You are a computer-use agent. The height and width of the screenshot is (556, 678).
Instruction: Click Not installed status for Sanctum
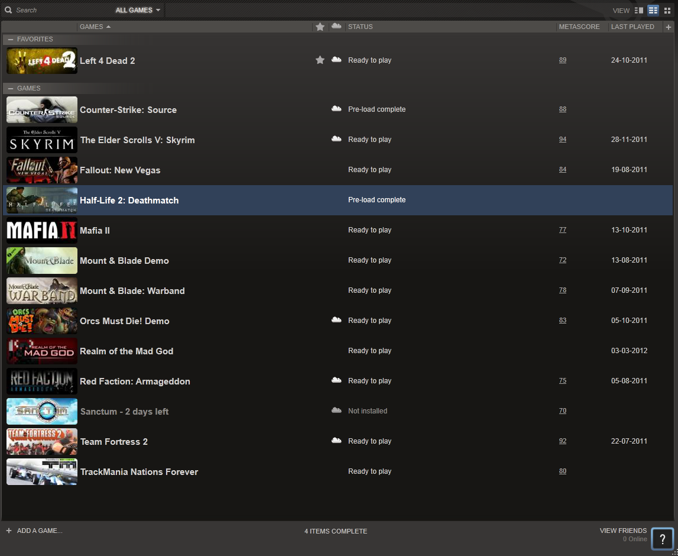[x=368, y=411]
